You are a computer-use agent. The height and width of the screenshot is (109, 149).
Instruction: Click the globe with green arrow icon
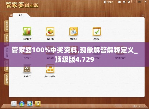coord(22,104)
